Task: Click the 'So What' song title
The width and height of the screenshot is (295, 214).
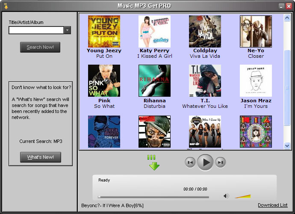Action: pos(104,106)
